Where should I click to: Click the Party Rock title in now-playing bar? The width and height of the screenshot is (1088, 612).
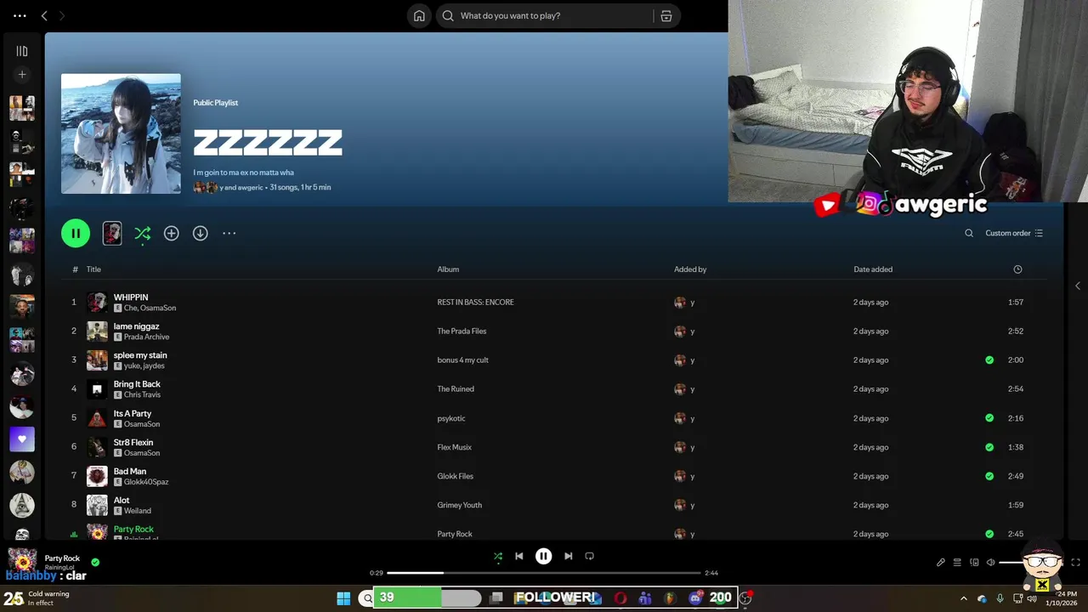62,558
